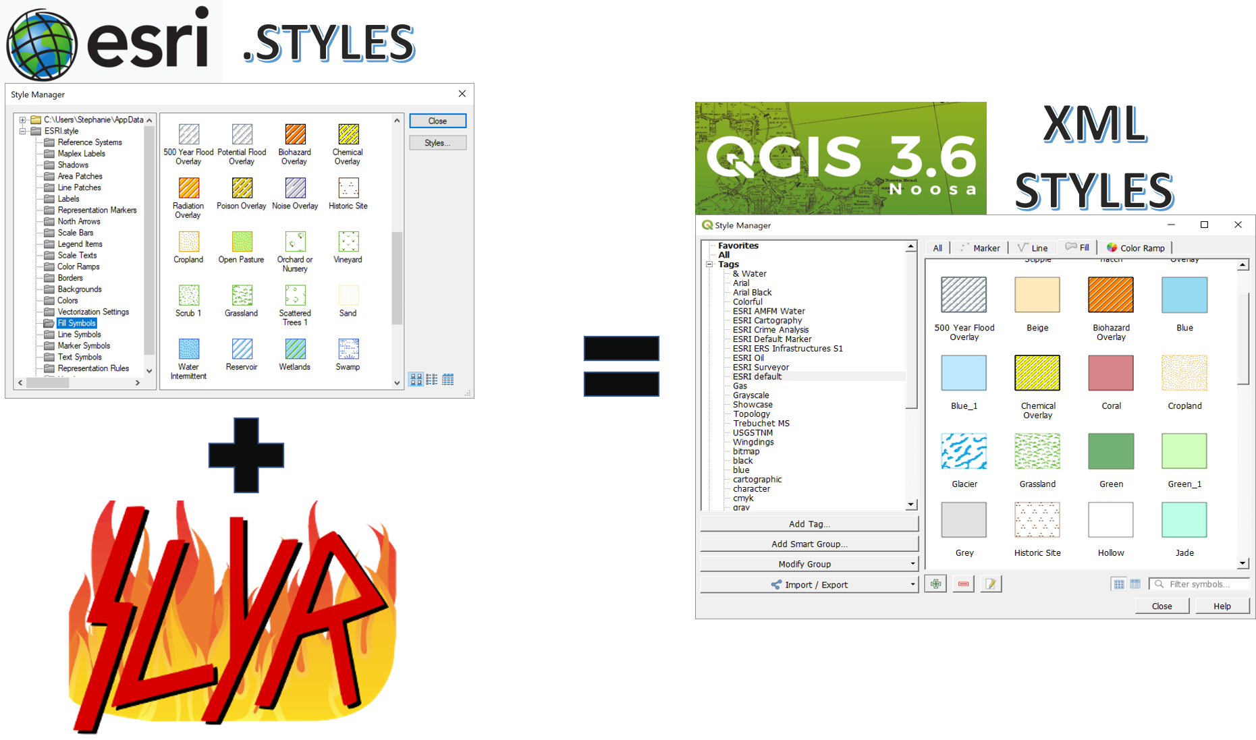Click the Close button in Esri Style Manager
Image resolution: width=1256 pixels, height=740 pixels.
[437, 121]
